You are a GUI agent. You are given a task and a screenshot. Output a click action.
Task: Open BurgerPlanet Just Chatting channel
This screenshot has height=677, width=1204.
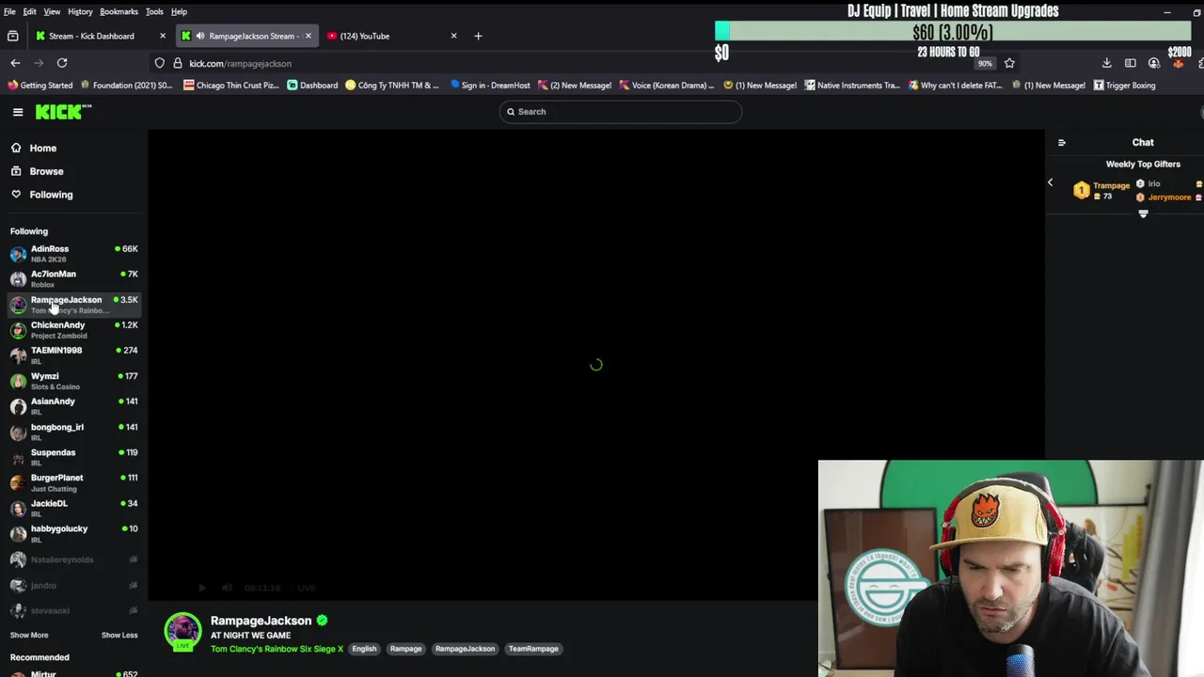(x=73, y=482)
